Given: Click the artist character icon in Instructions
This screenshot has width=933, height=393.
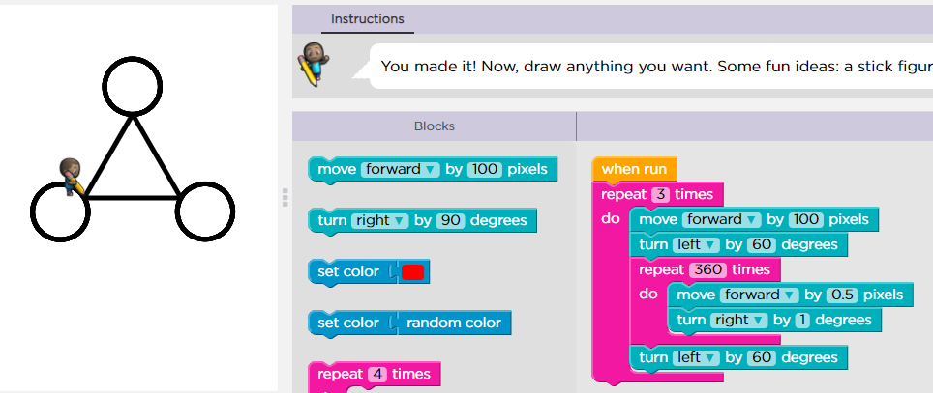Looking at the screenshot, I should [x=312, y=64].
